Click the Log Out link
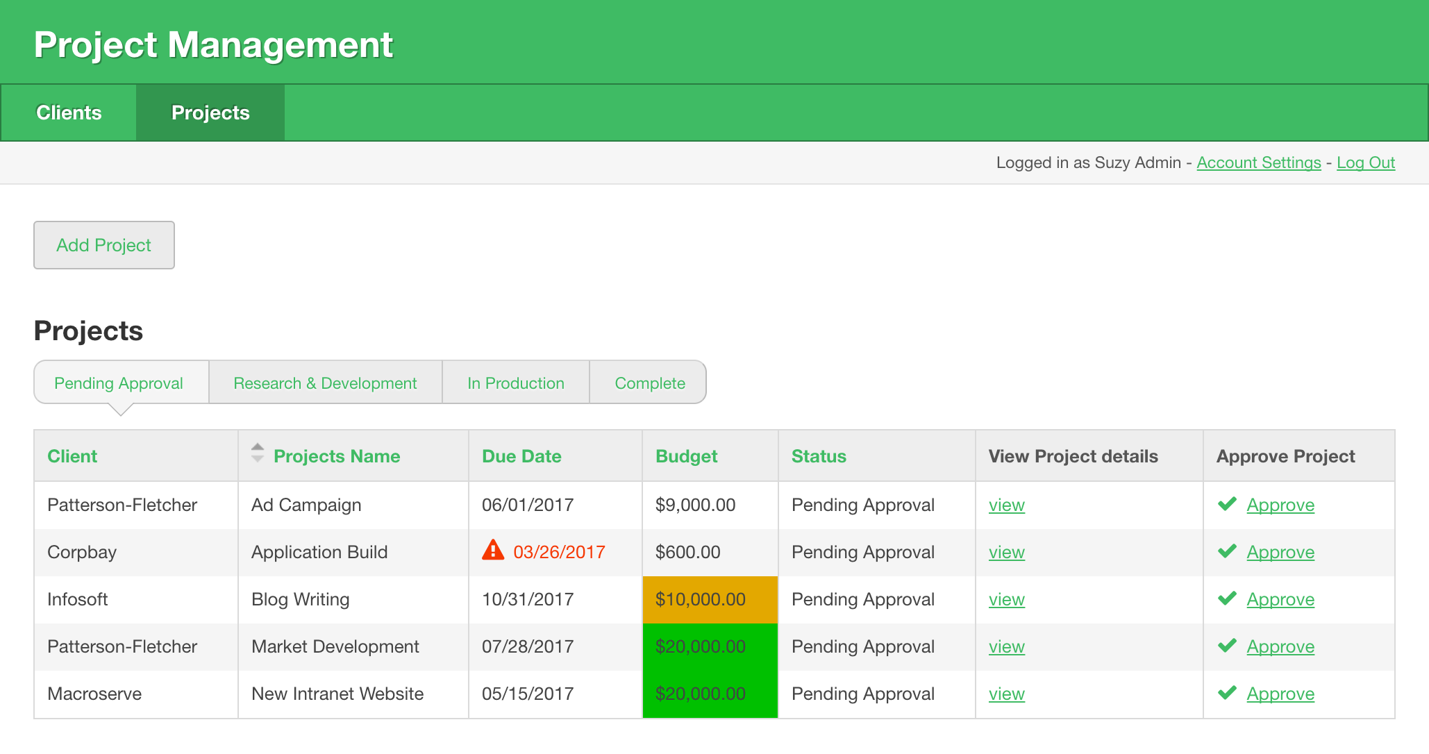 1365,162
